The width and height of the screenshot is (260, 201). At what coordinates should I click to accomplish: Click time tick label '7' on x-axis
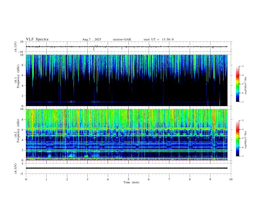(169, 179)
